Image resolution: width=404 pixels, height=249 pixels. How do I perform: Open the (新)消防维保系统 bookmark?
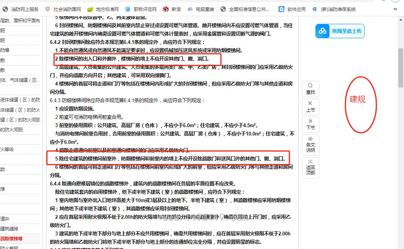click(x=334, y=9)
